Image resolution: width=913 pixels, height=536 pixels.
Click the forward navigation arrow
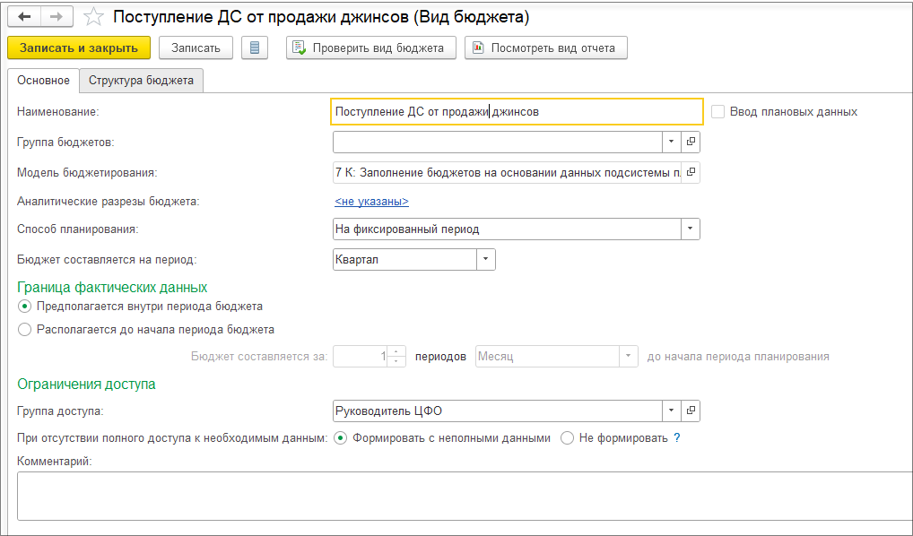point(56,17)
